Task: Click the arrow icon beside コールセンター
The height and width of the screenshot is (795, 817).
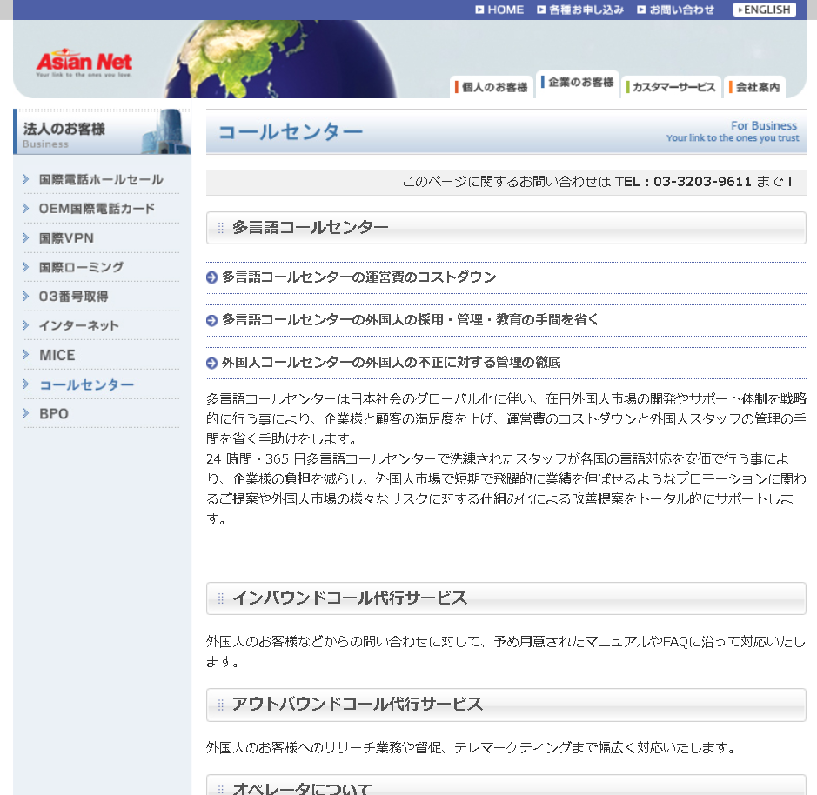Action: coord(26,384)
